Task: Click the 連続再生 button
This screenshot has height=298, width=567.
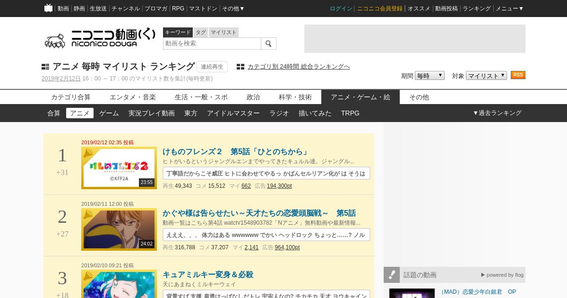Action: [x=212, y=67]
